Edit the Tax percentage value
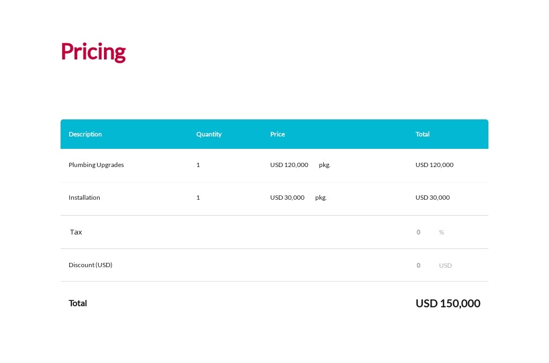Viewport: 549px width, 363px height. (418, 232)
